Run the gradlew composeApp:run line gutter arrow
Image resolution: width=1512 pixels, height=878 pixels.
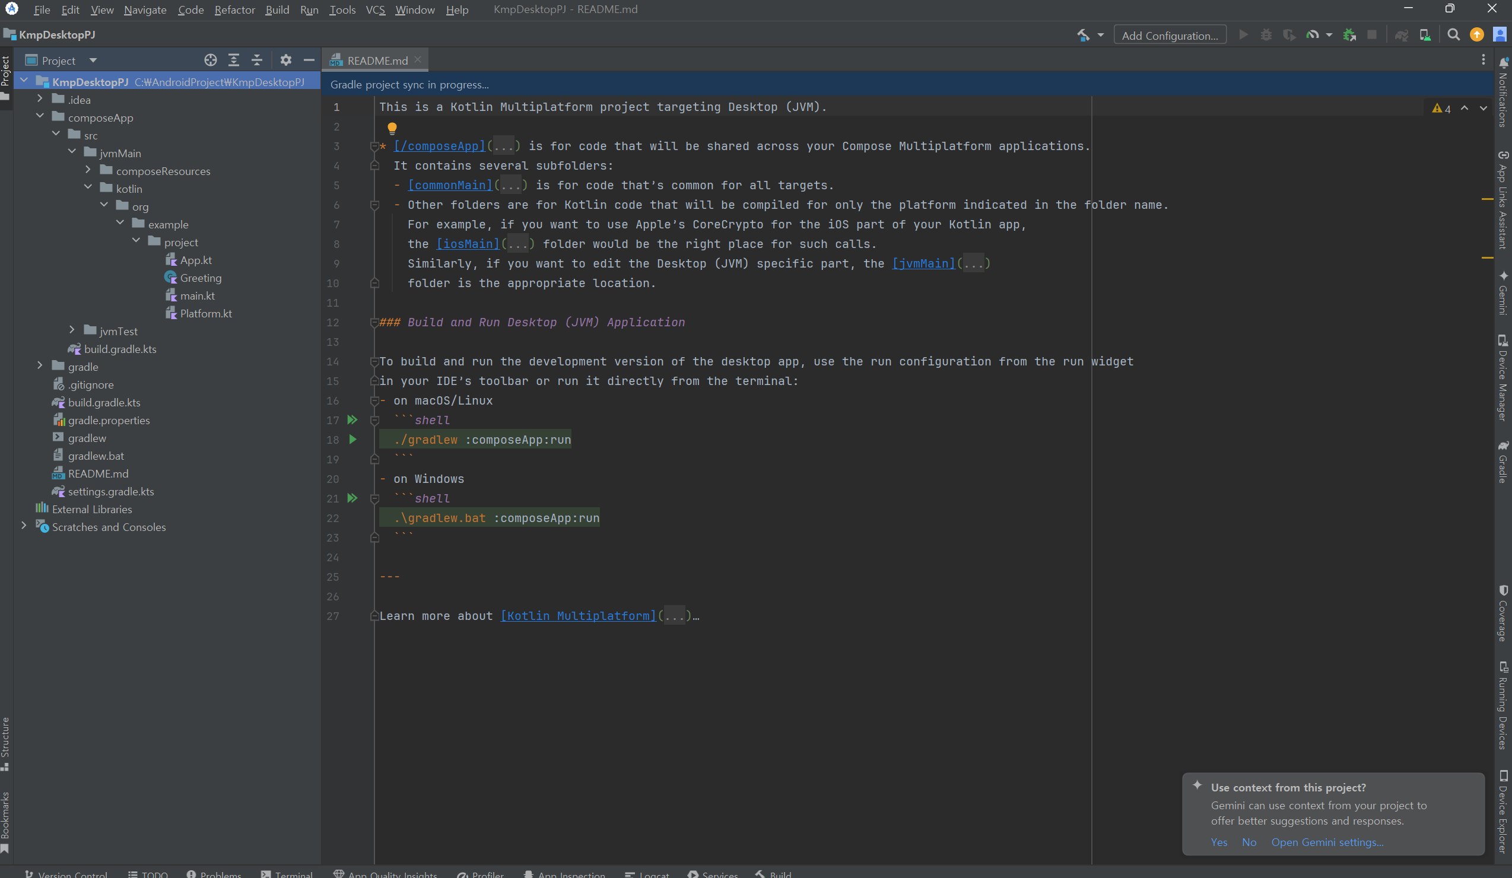pos(353,440)
